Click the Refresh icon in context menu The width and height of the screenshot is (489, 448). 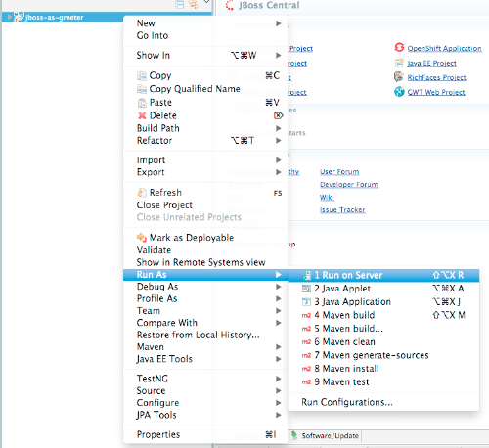click(142, 193)
